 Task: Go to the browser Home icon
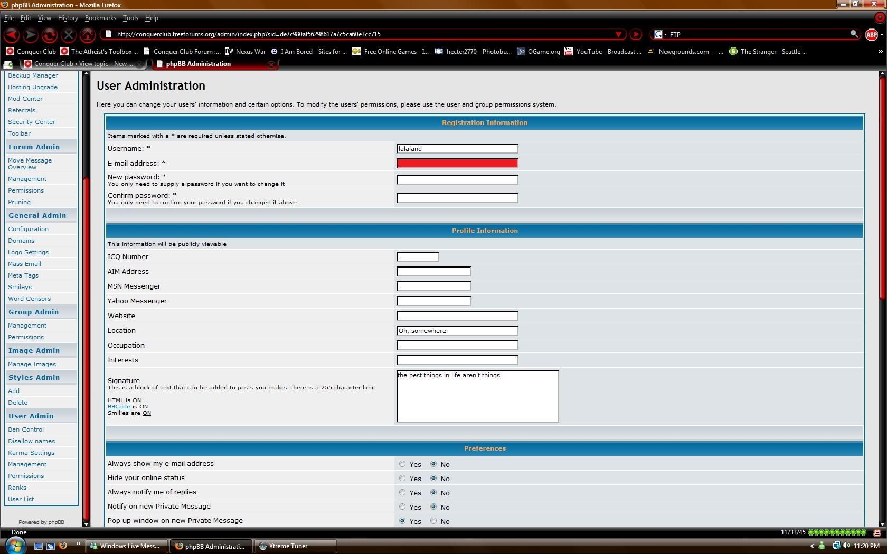pyautogui.click(x=87, y=35)
